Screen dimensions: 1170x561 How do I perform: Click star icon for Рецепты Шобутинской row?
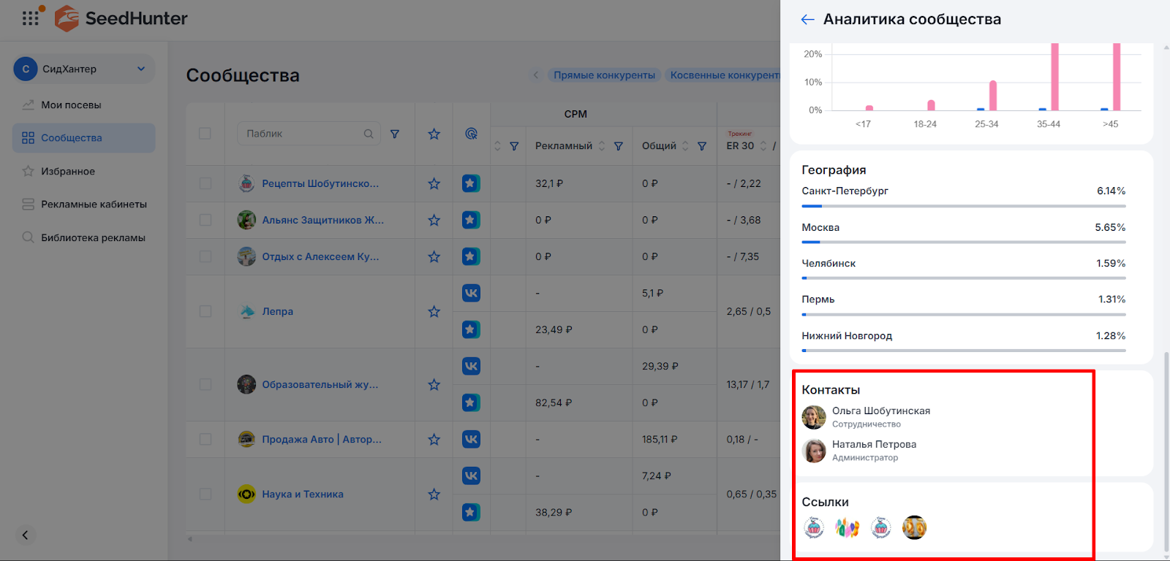(x=434, y=184)
